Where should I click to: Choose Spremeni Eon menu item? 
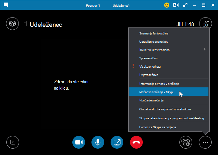(169, 58)
